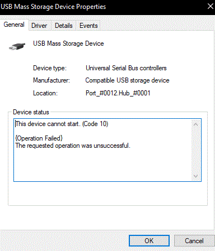The width and height of the screenshot is (215, 251).
Task: Click the device status scroll down arrow
Action: point(196,176)
